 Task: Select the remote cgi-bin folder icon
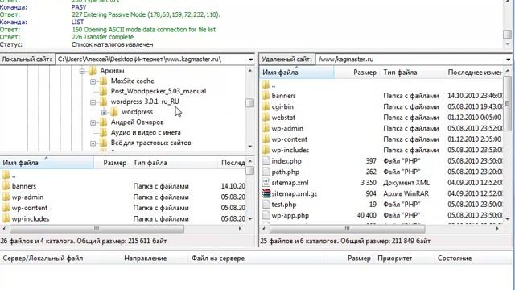click(x=266, y=106)
